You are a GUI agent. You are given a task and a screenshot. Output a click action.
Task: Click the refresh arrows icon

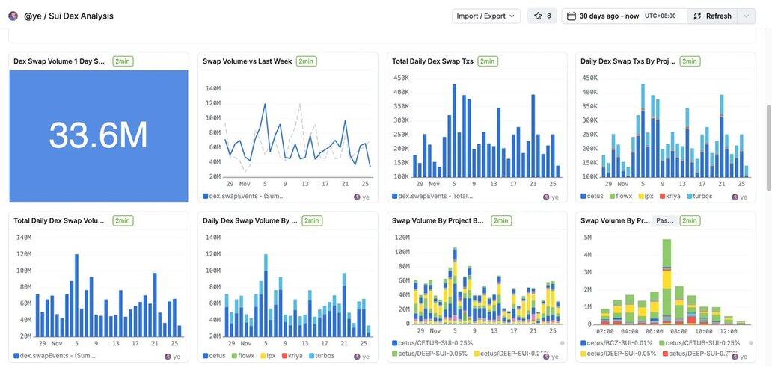pyautogui.click(x=697, y=16)
